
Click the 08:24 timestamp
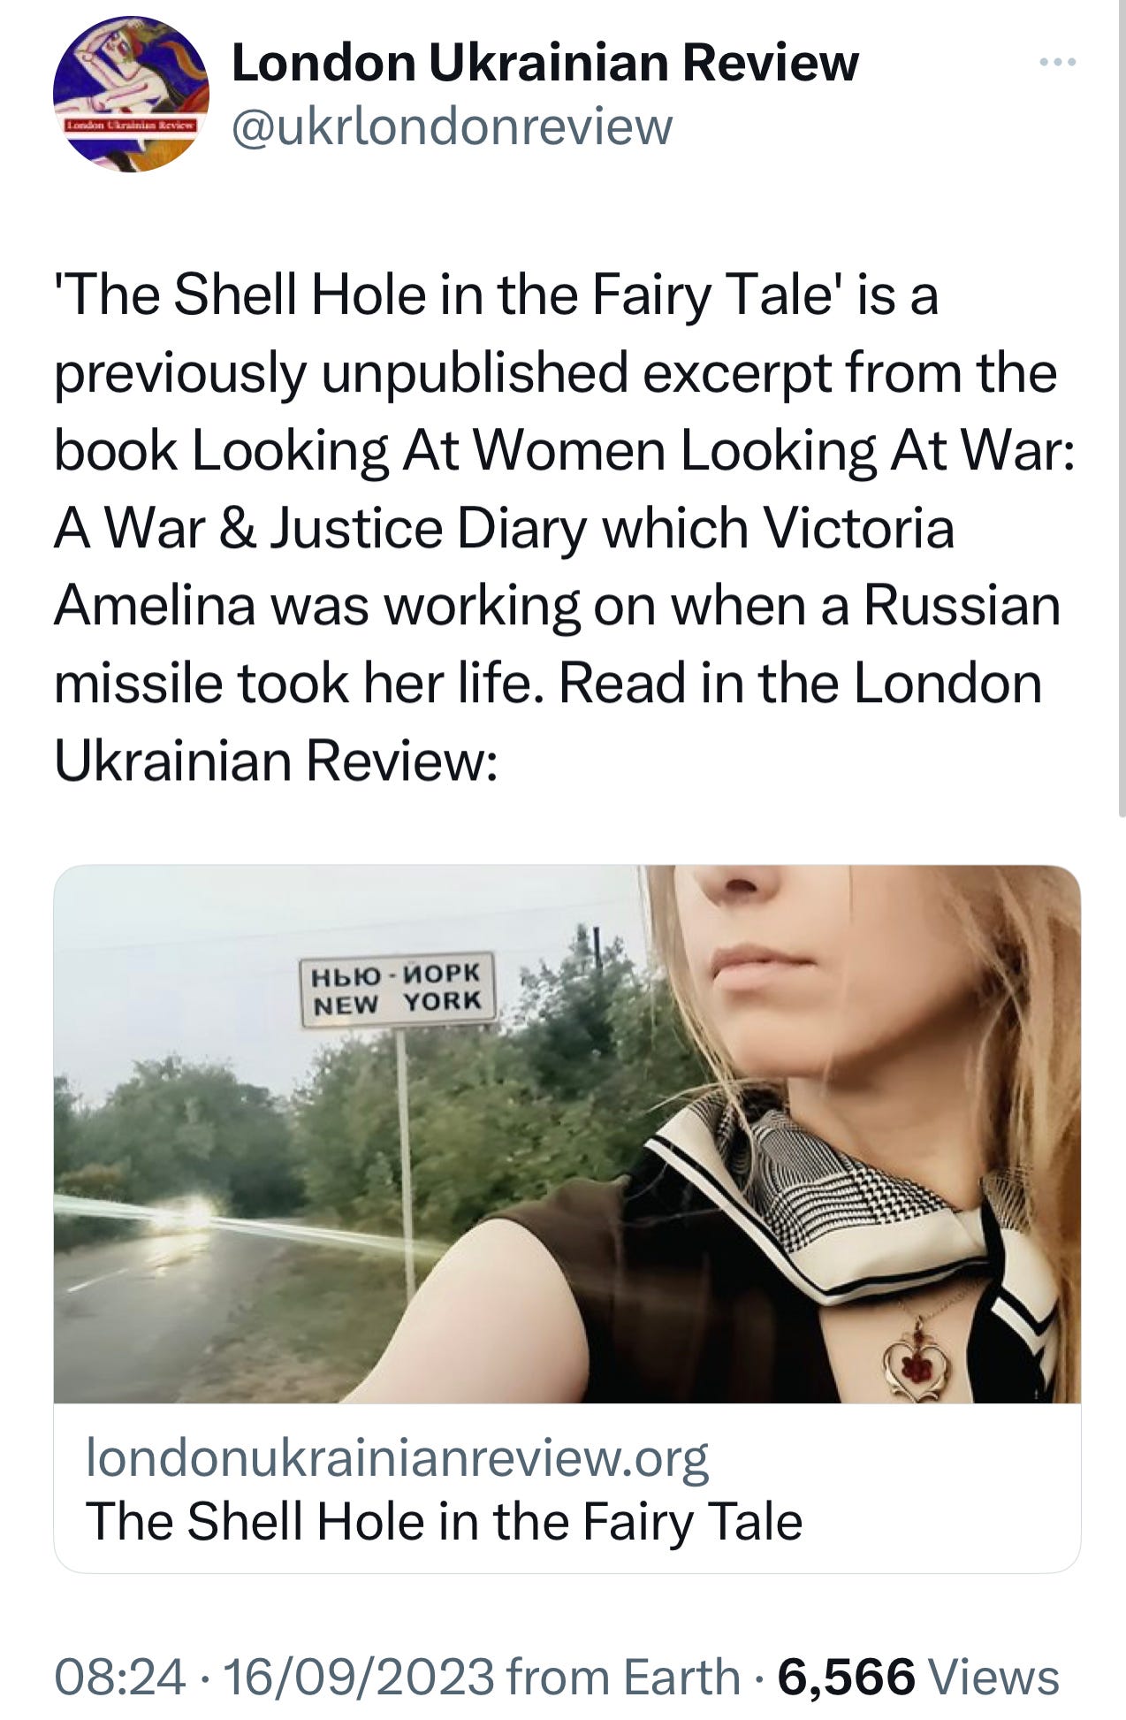(x=120, y=1678)
